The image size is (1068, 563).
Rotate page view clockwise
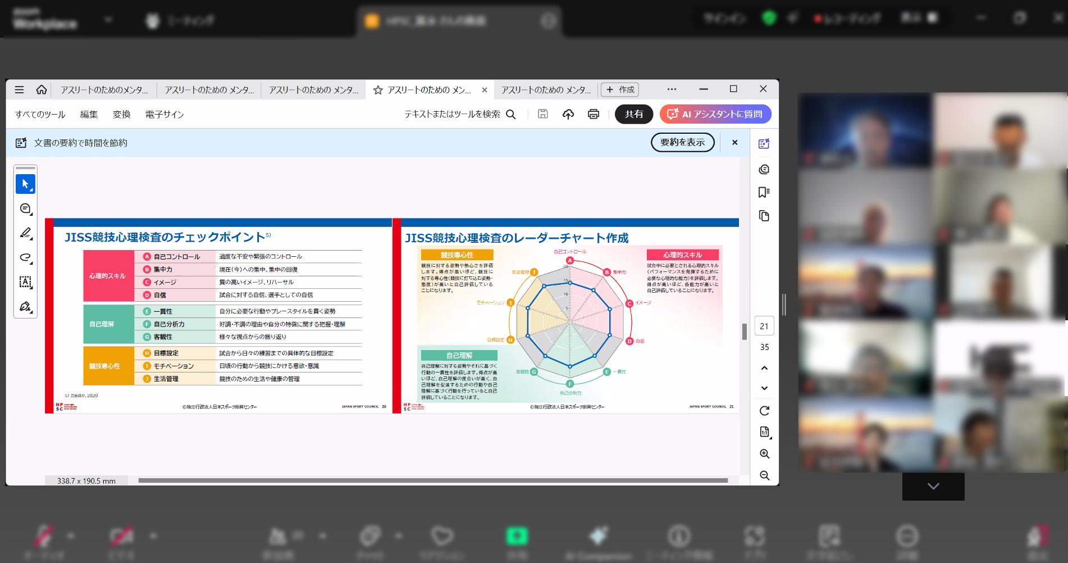point(764,411)
